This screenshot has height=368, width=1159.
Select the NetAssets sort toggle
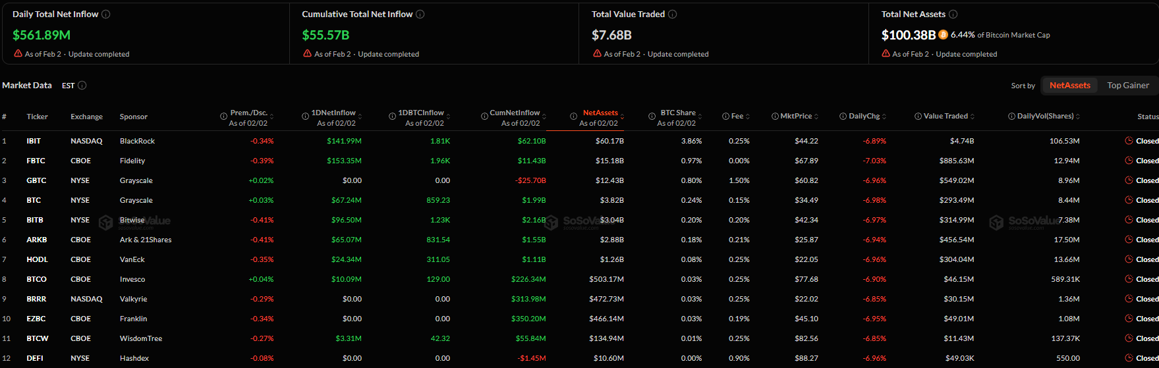pyautogui.click(x=1069, y=86)
